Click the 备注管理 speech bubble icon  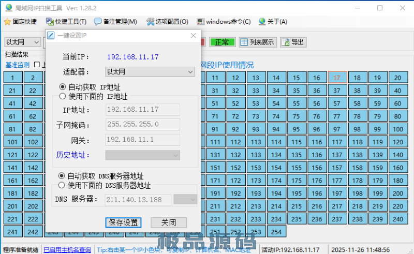point(98,22)
